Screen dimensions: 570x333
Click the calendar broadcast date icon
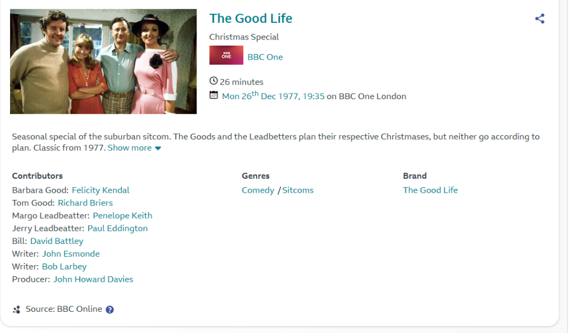pyautogui.click(x=214, y=95)
